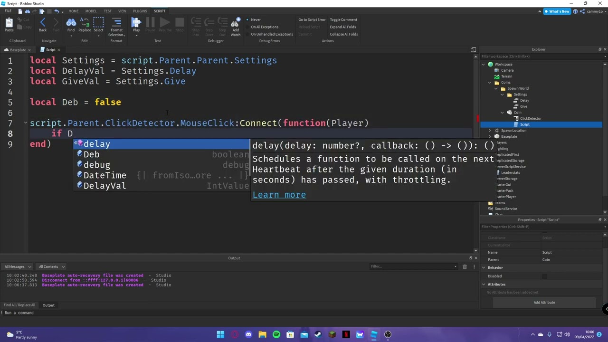Select Camera in the Explorer
Viewport: 608px width, 342px height.
point(507,70)
